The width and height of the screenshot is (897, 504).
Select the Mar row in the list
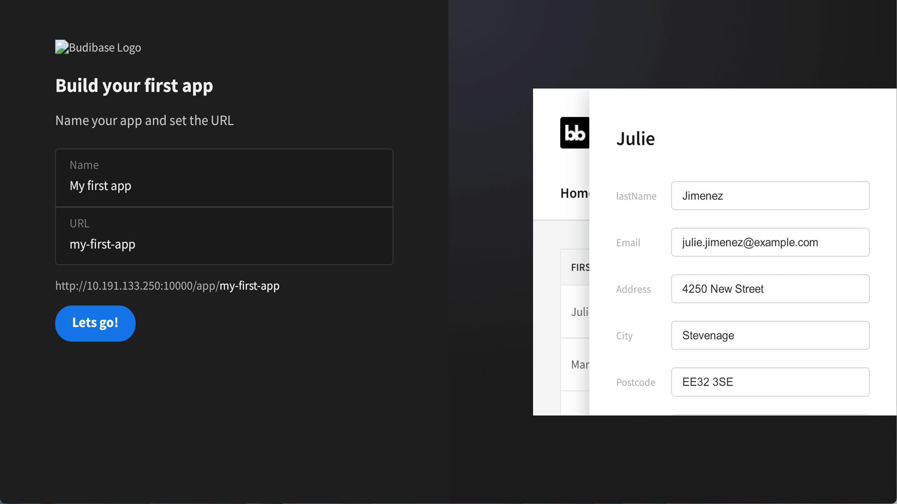click(x=580, y=364)
